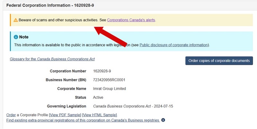Open View PDF Sample link
The height and width of the screenshot is (129, 257).
tap(65, 115)
